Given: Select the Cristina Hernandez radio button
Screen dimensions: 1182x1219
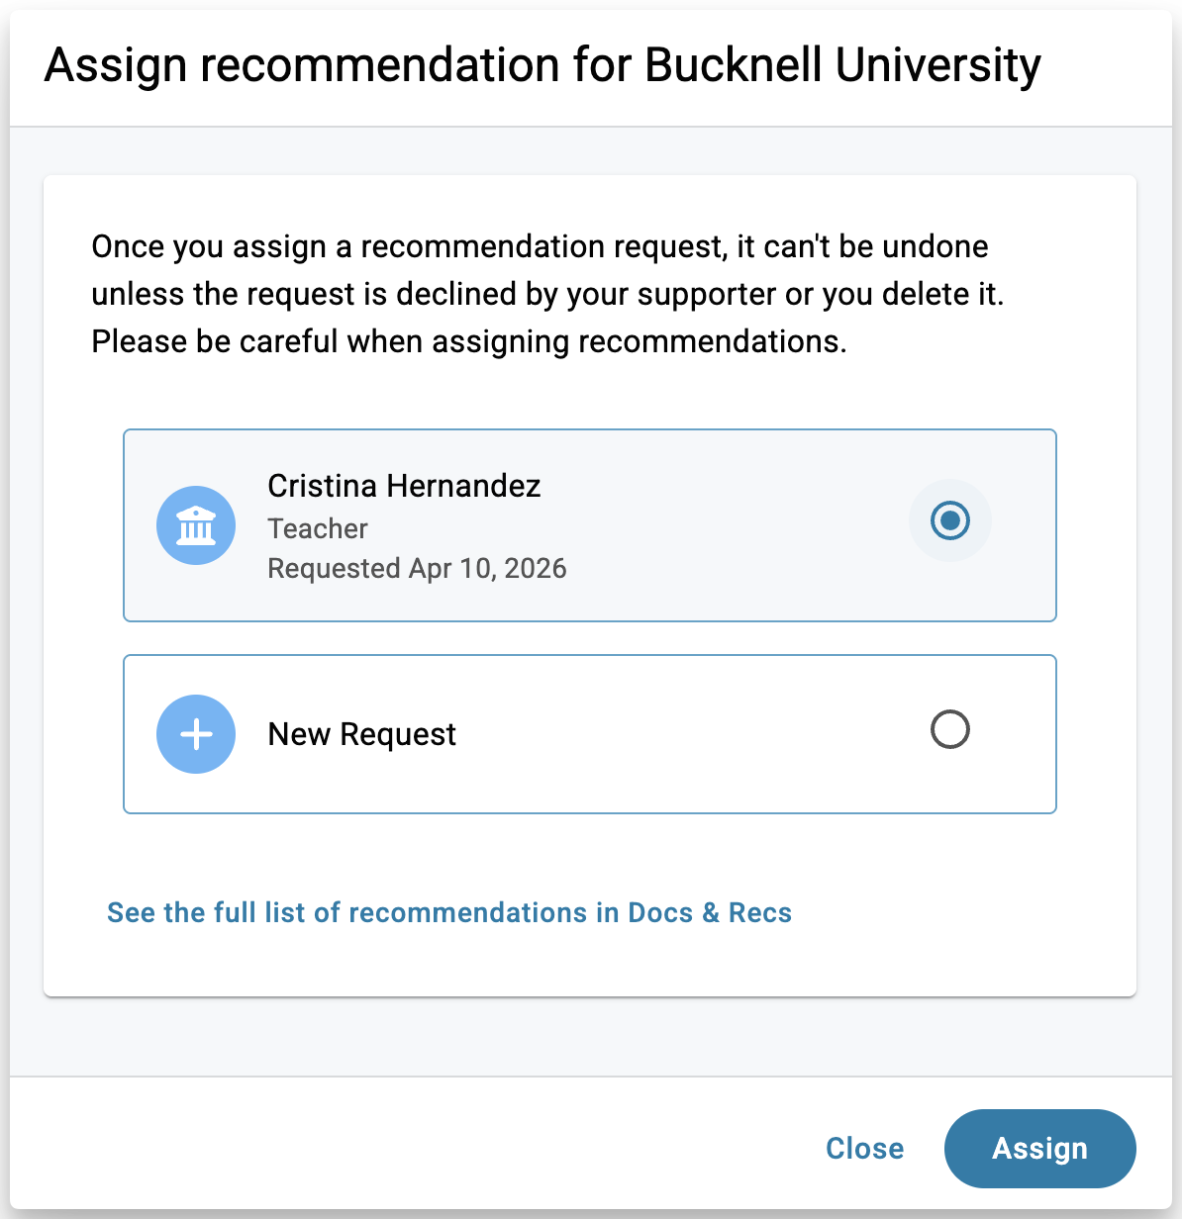Looking at the screenshot, I should click(x=950, y=520).
